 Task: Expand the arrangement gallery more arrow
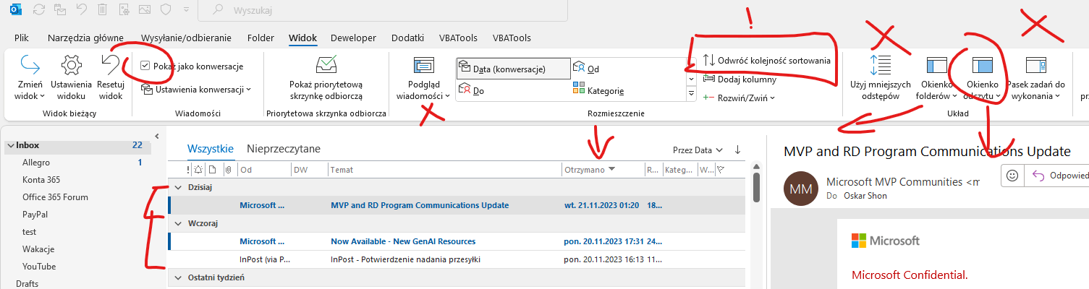pyautogui.click(x=691, y=94)
